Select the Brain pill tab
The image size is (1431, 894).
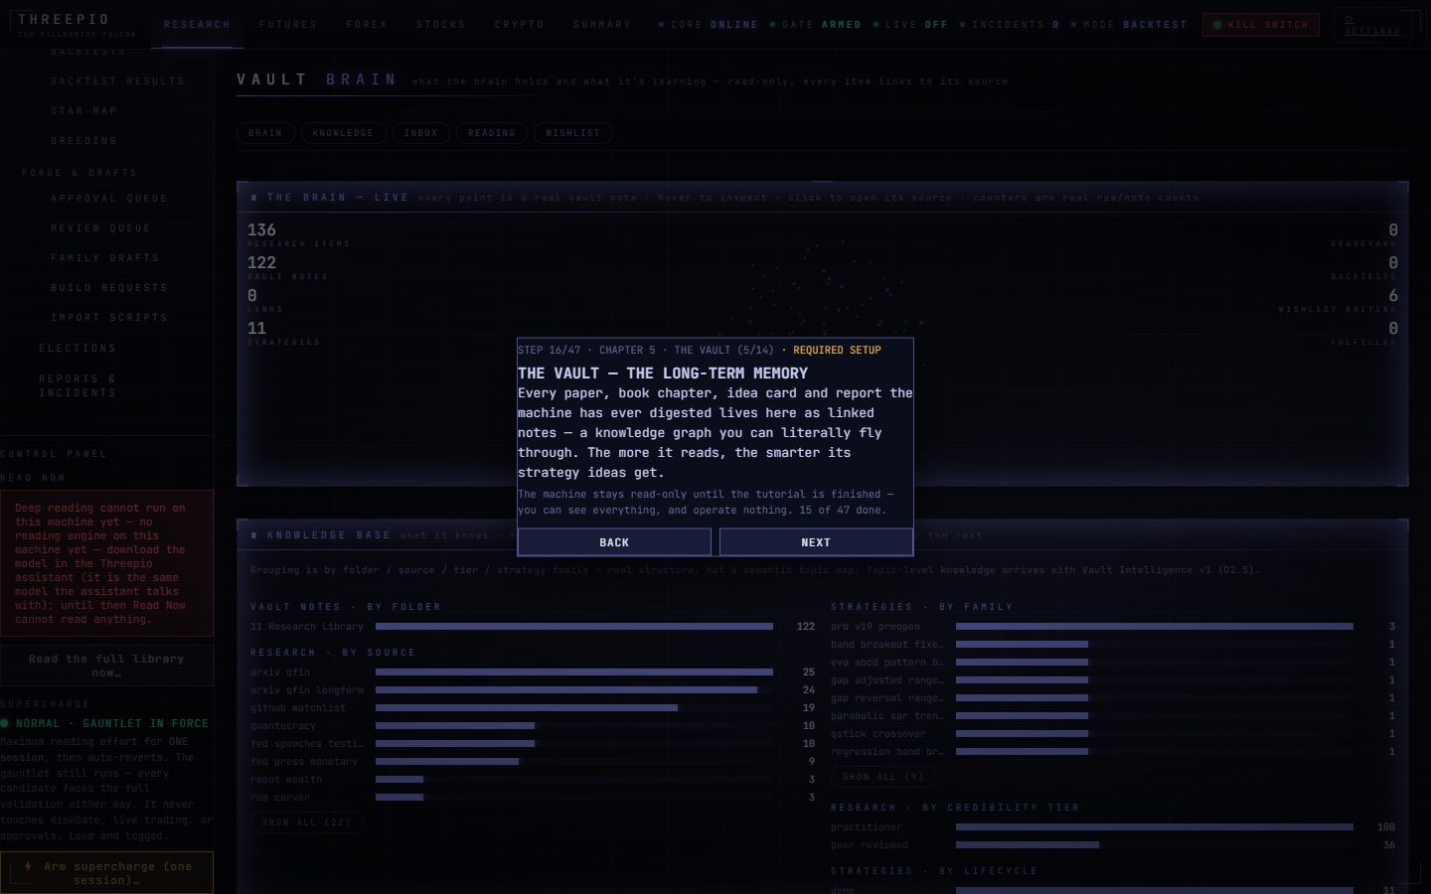[265, 133]
